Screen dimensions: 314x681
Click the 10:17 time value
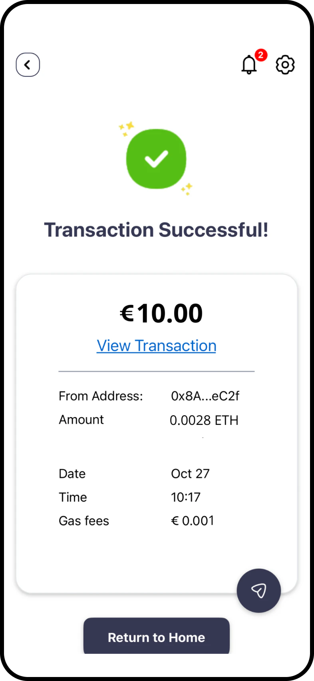(x=186, y=497)
